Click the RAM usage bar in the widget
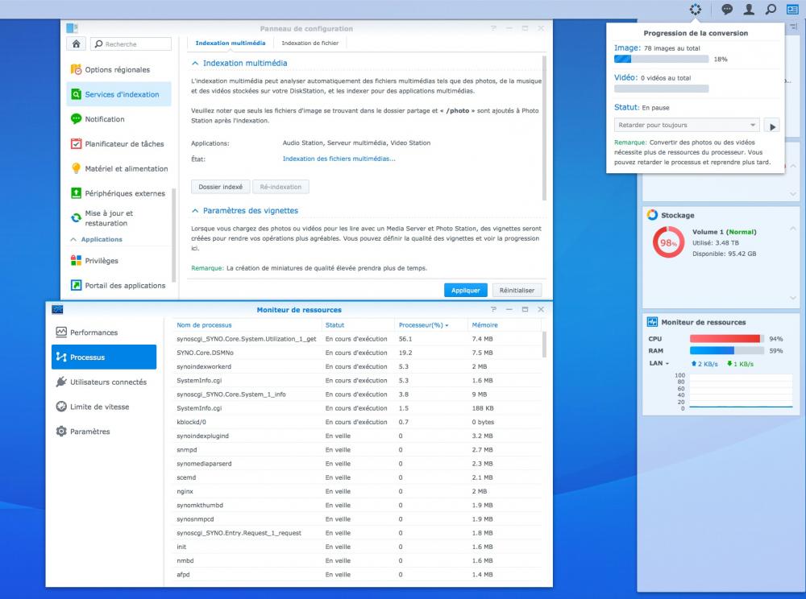This screenshot has height=599, width=806. point(726,350)
